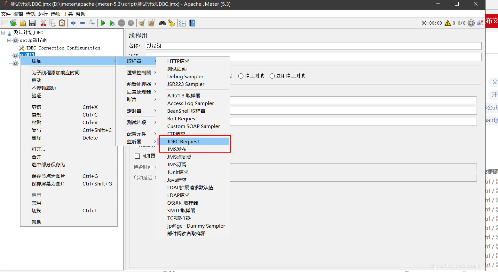Click the gray Stop sign icon

(121, 23)
